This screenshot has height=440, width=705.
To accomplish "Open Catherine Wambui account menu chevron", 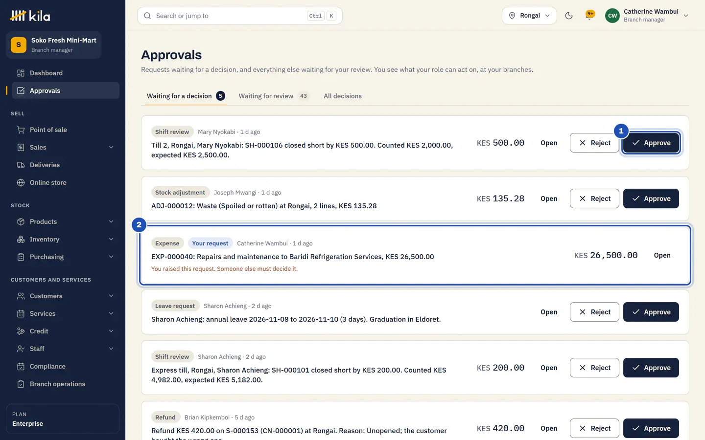I will coord(686,16).
